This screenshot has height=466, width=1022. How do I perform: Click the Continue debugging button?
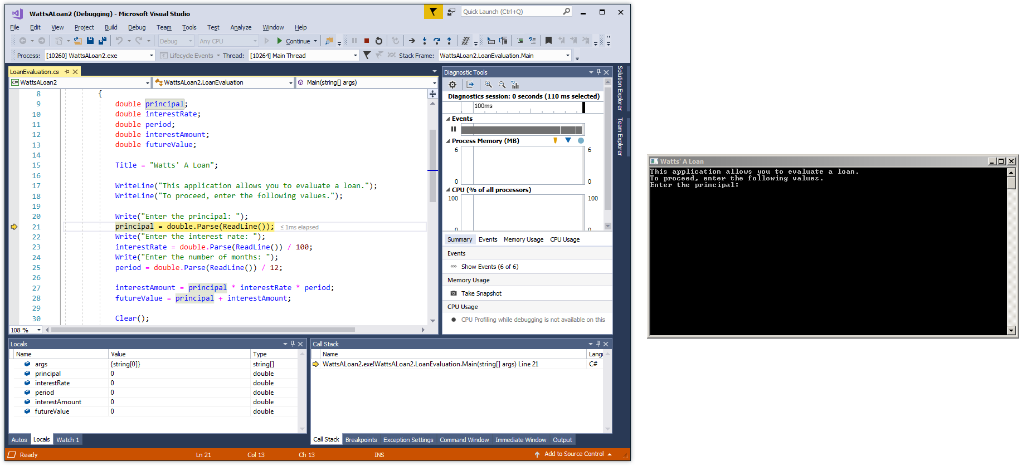294,41
